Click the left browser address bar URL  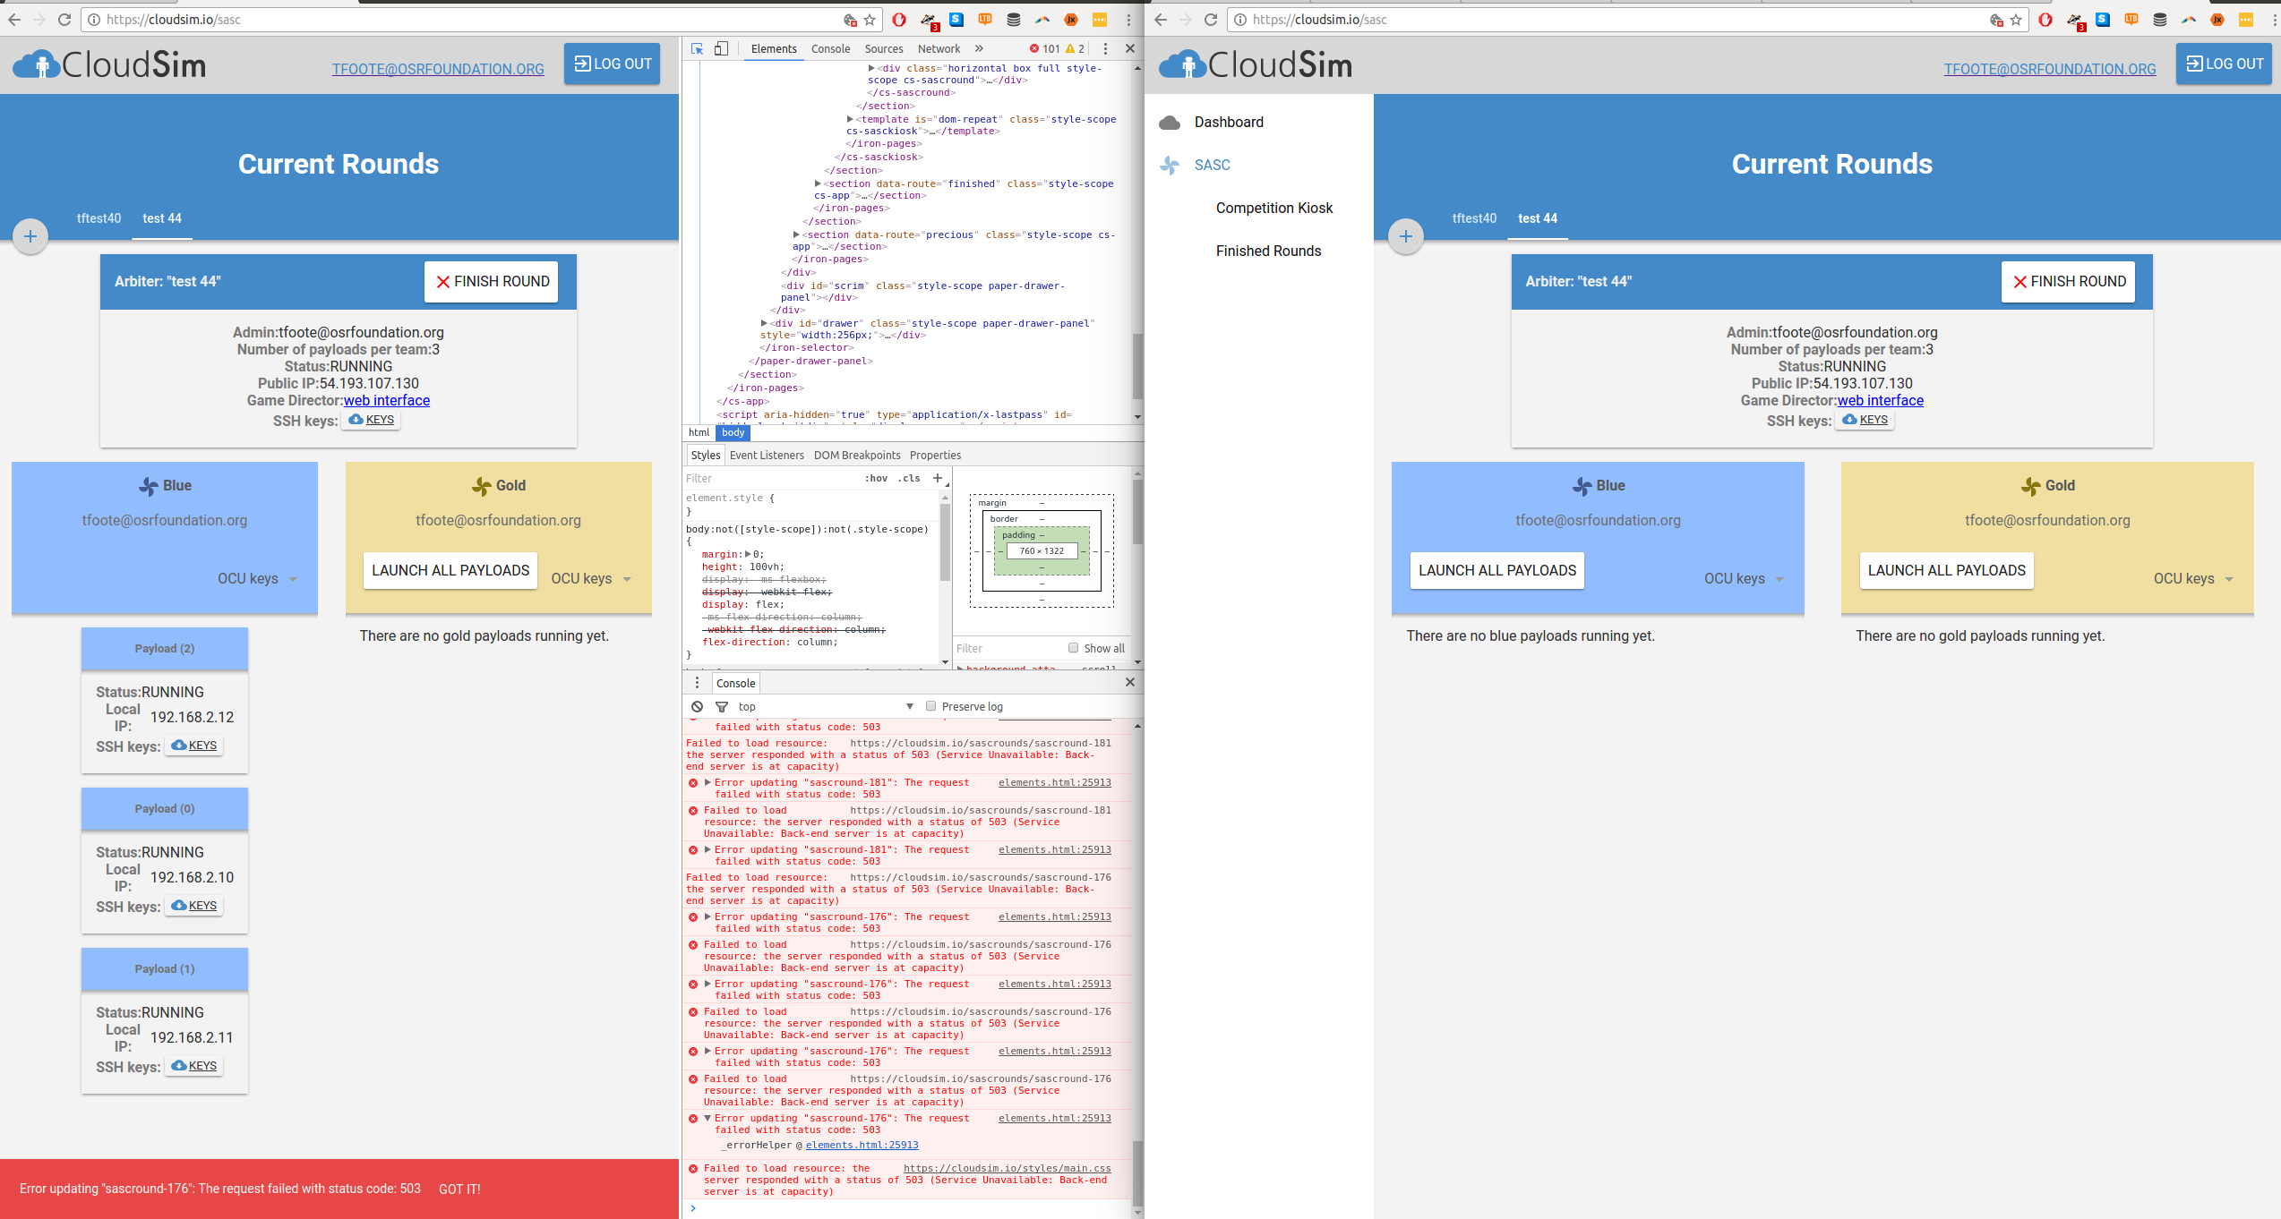(174, 20)
